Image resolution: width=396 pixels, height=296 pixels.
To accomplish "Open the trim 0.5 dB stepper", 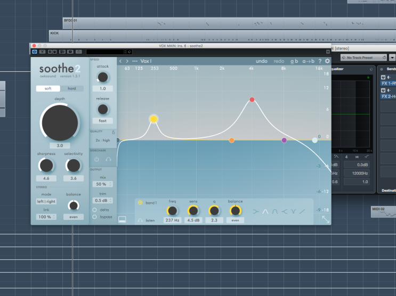I will pyautogui.click(x=102, y=200).
